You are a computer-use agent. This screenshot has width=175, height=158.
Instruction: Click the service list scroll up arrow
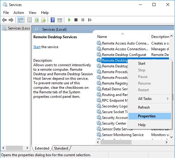[x=172, y=36]
